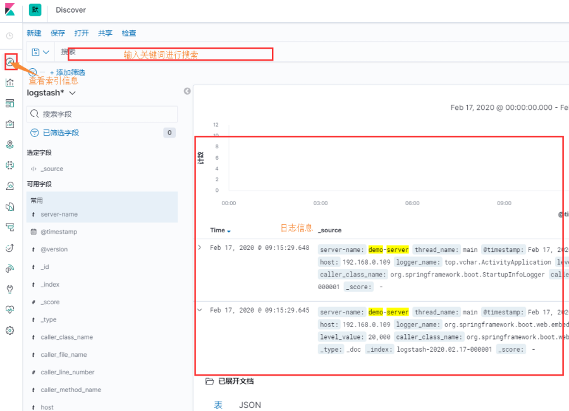Image resolution: width=569 pixels, height=411 pixels.
Task: Switch to the 表 tab
Action: [218, 405]
